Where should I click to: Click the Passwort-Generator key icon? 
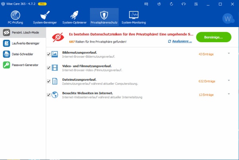click(x=6, y=65)
